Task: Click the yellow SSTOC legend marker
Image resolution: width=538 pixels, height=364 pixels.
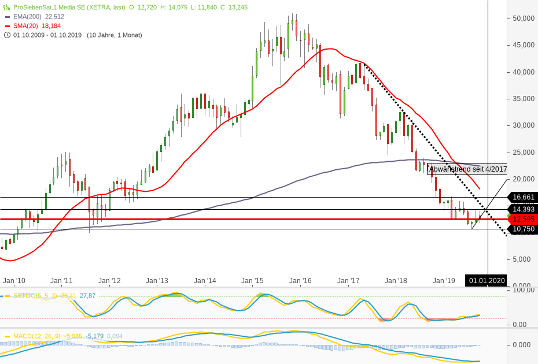Action: pyautogui.click(x=7, y=296)
